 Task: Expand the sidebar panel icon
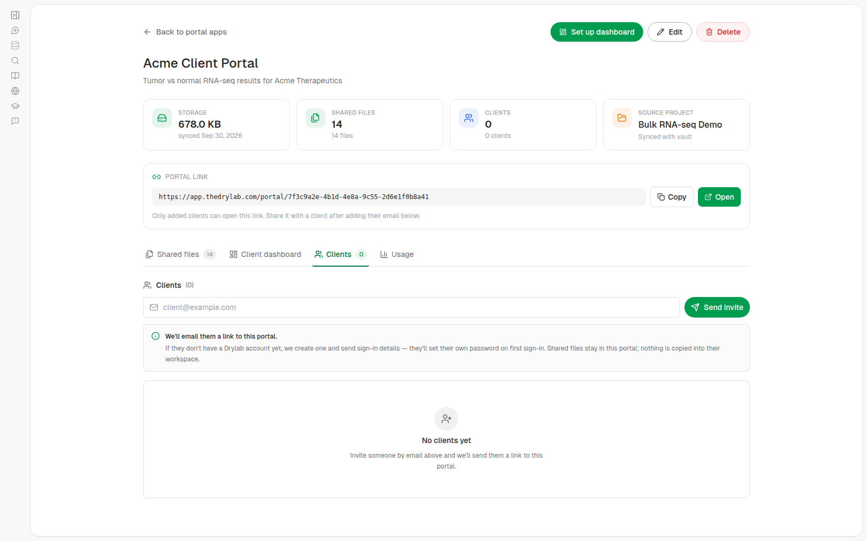pyautogui.click(x=15, y=15)
